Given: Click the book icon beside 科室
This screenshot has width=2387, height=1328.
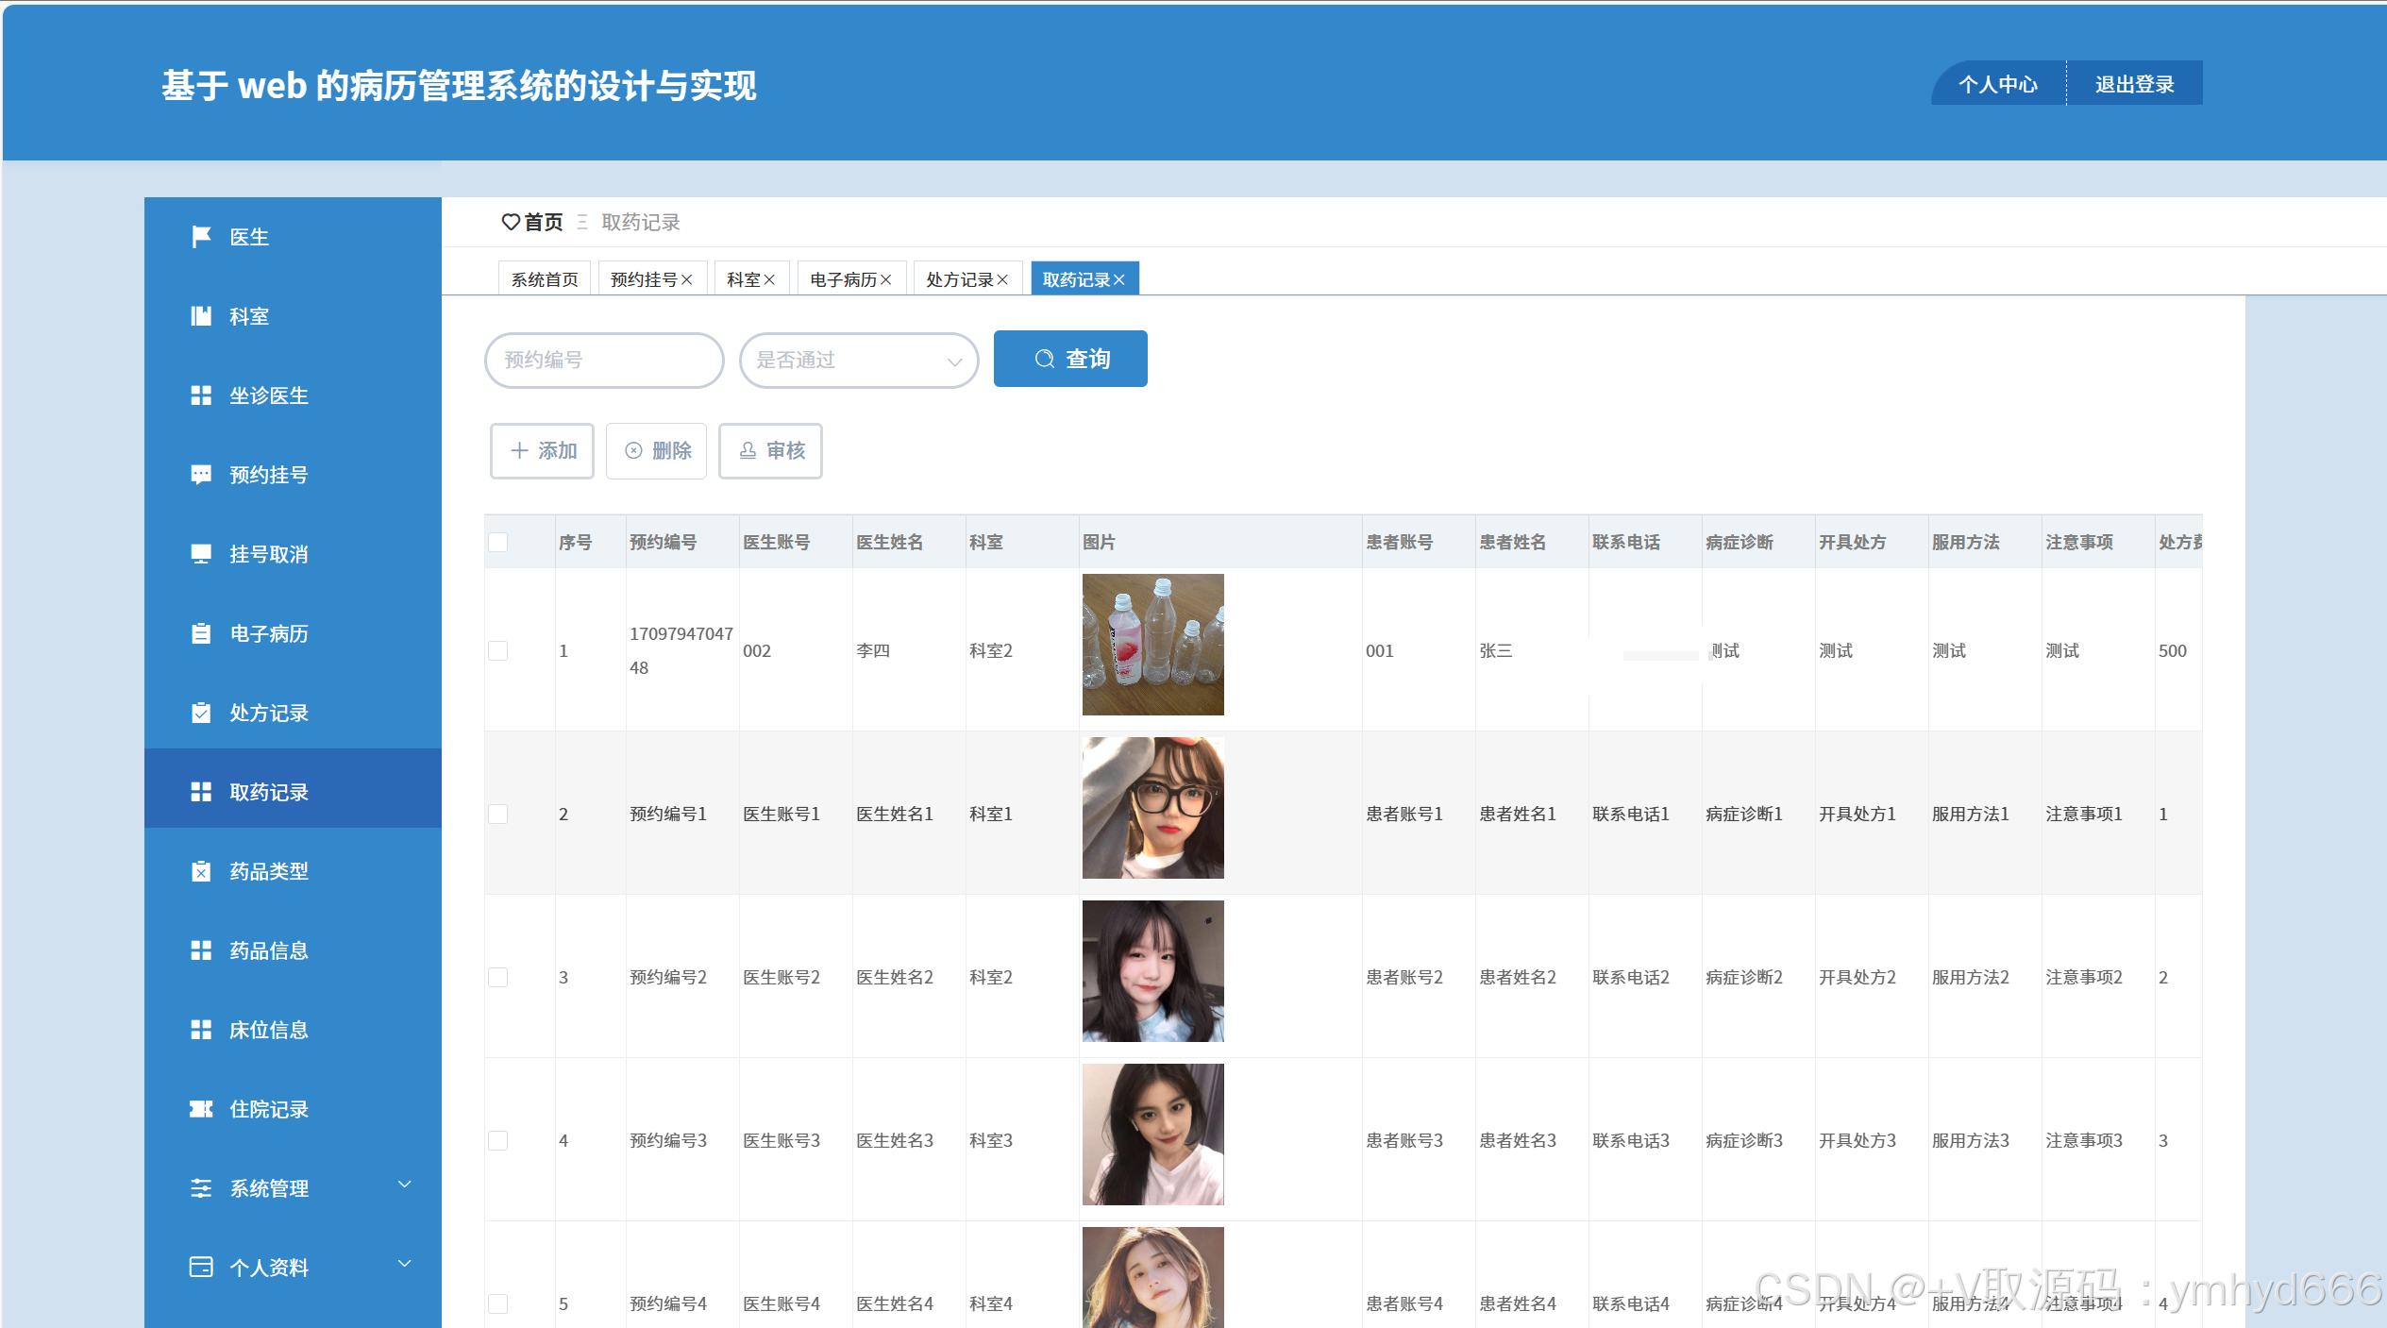Looking at the screenshot, I should tap(200, 316).
